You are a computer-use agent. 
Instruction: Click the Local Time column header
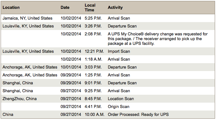[x=90, y=8]
